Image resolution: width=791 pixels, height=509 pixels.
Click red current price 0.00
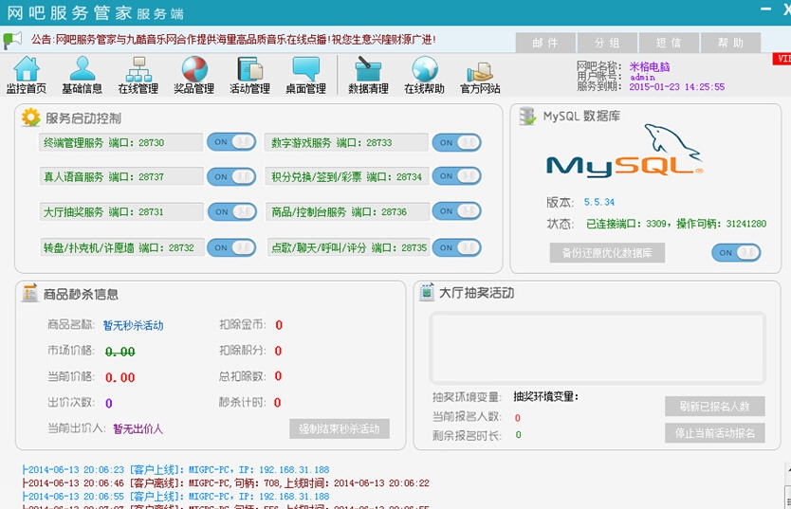pos(120,377)
